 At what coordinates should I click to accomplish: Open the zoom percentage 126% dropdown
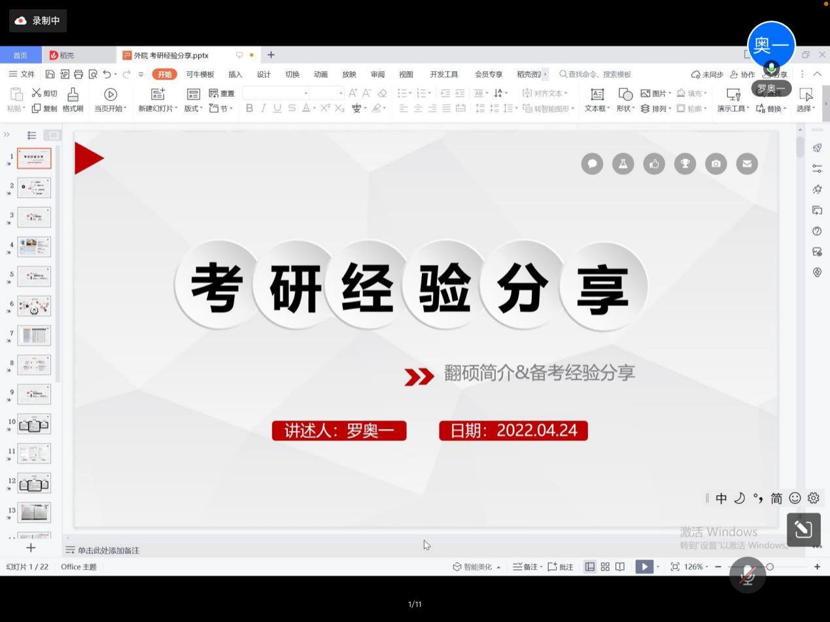click(694, 567)
